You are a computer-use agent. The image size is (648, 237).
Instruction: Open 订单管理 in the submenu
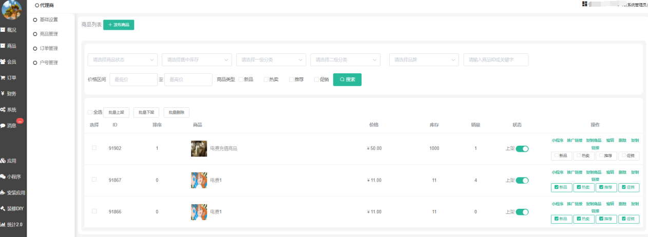pyautogui.click(x=48, y=48)
